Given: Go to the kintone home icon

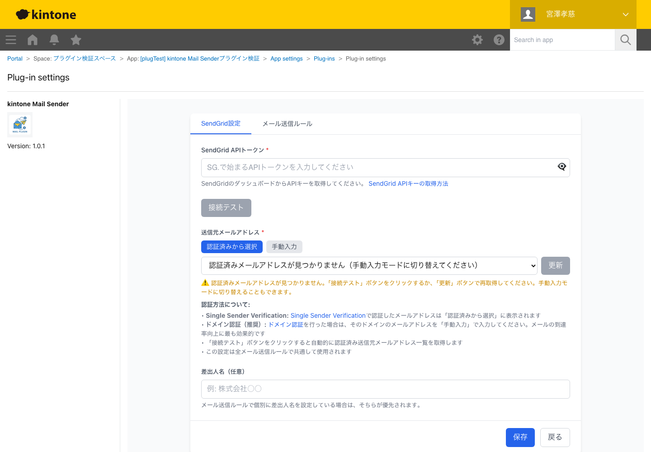Looking at the screenshot, I should click(x=33, y=40).
